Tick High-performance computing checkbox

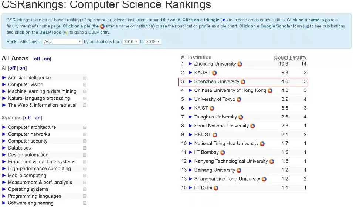[85, 168]
